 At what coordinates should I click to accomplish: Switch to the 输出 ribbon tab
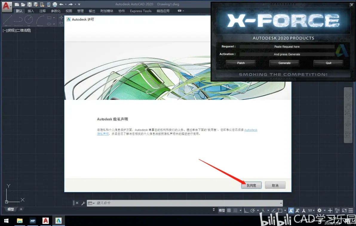coord(92,11)
